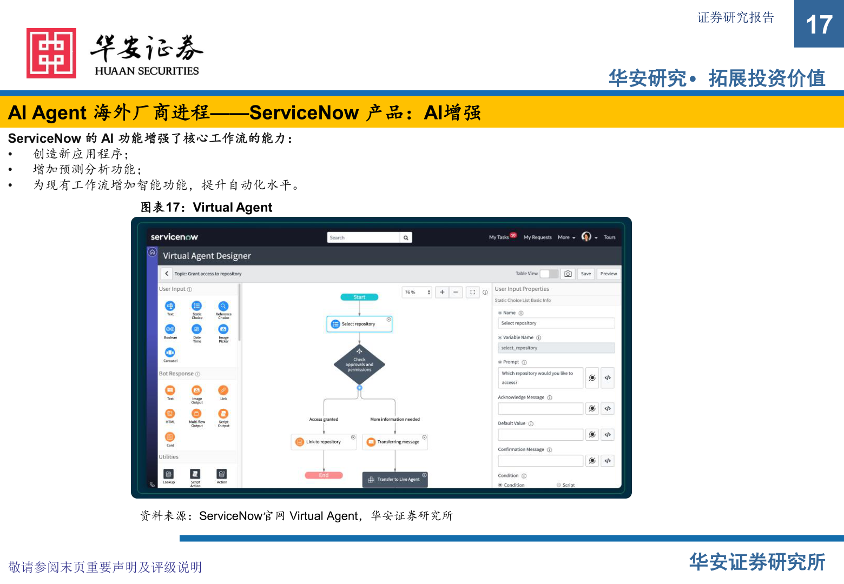Select the Boolean user input icon

170,329
